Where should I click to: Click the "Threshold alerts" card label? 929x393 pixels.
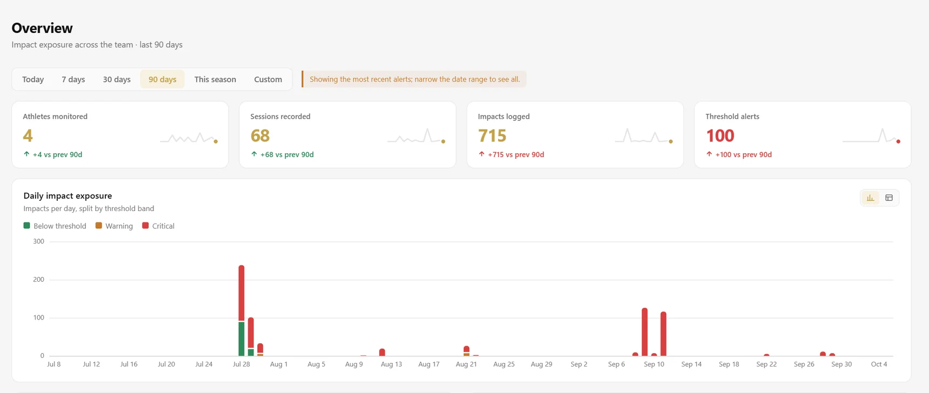coord(732,117)
